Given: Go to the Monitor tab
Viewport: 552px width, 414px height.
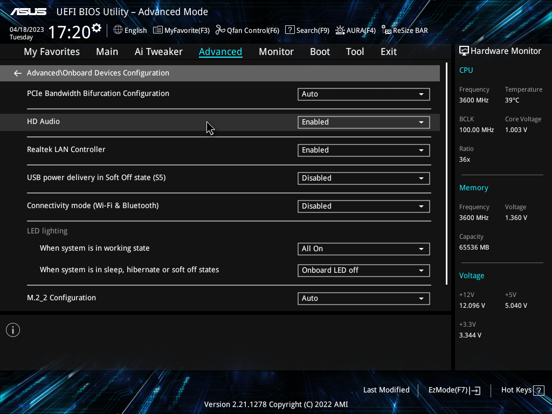Looking at the screenshot, I should 276,52.
